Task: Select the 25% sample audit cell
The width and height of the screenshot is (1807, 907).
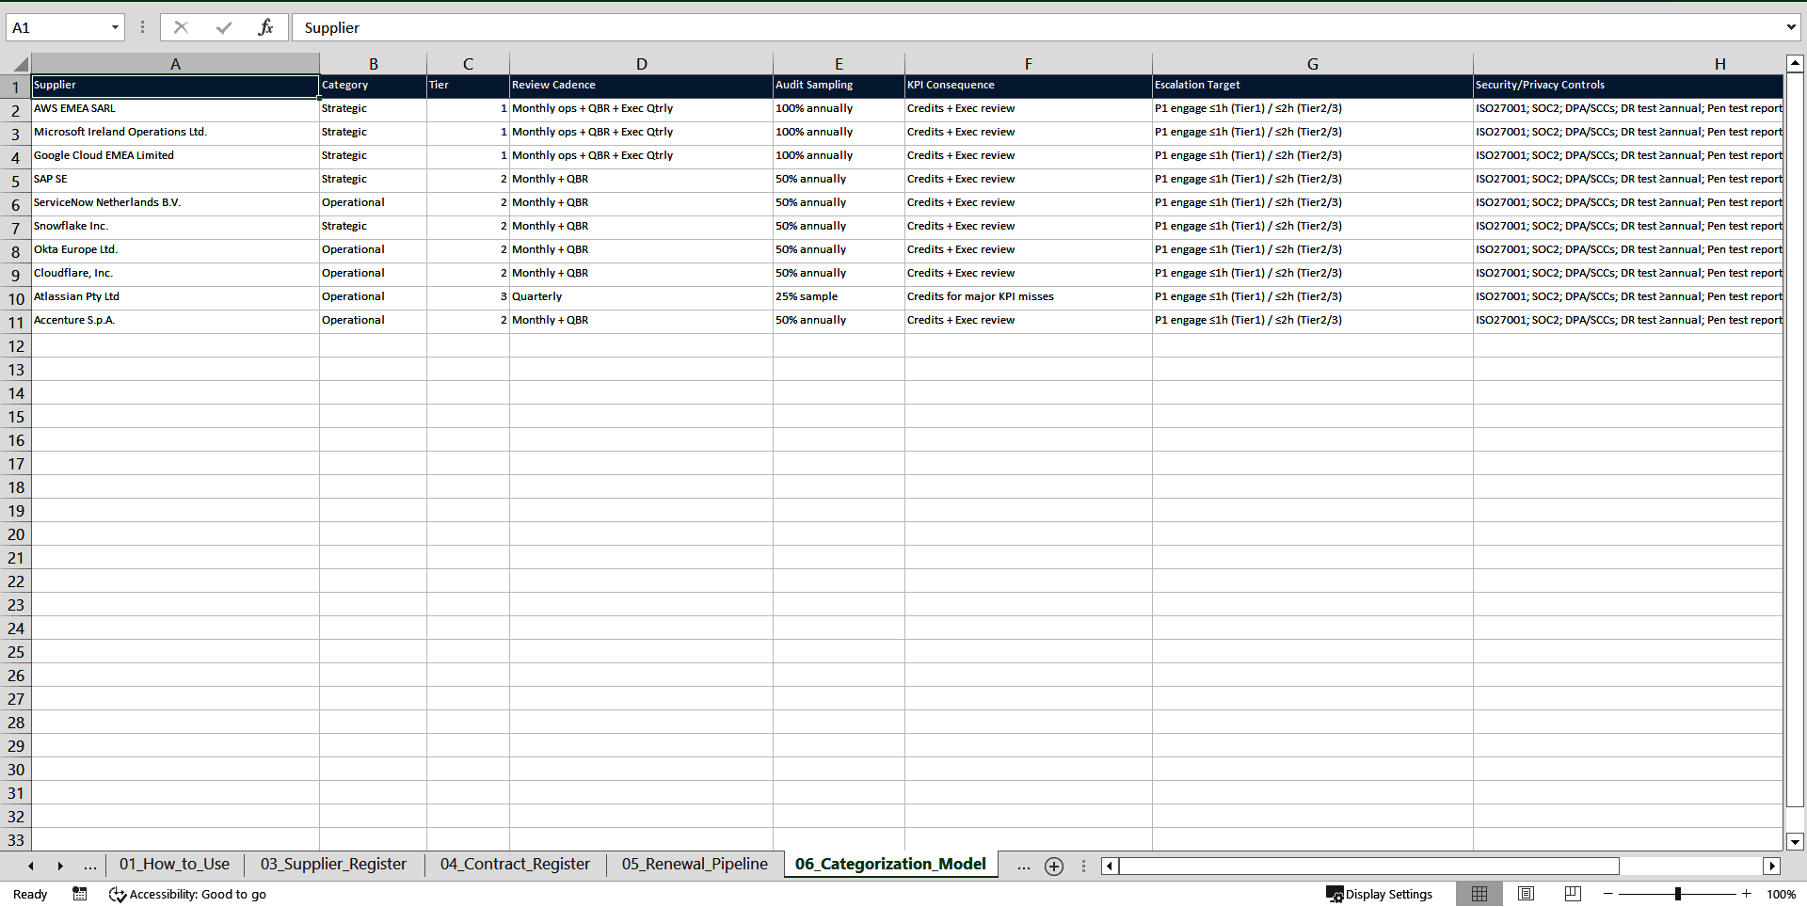Action: [839, 297]
